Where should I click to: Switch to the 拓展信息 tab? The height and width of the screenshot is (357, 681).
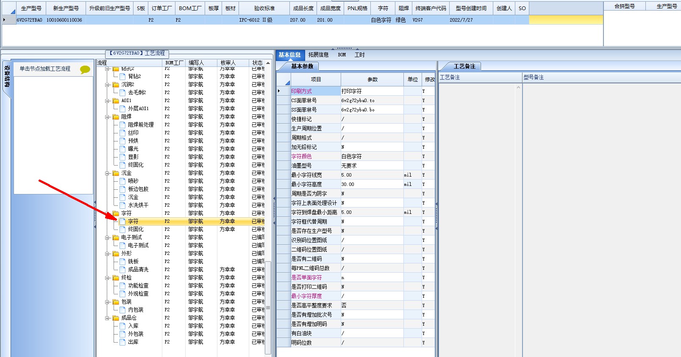click(x=318, y=55)
